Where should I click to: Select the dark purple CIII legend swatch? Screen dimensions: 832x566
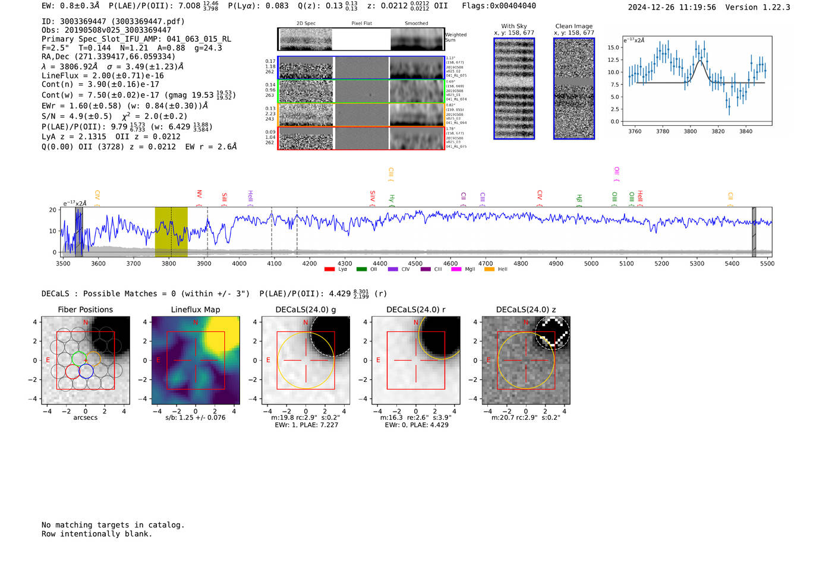(x=426, y=269)
